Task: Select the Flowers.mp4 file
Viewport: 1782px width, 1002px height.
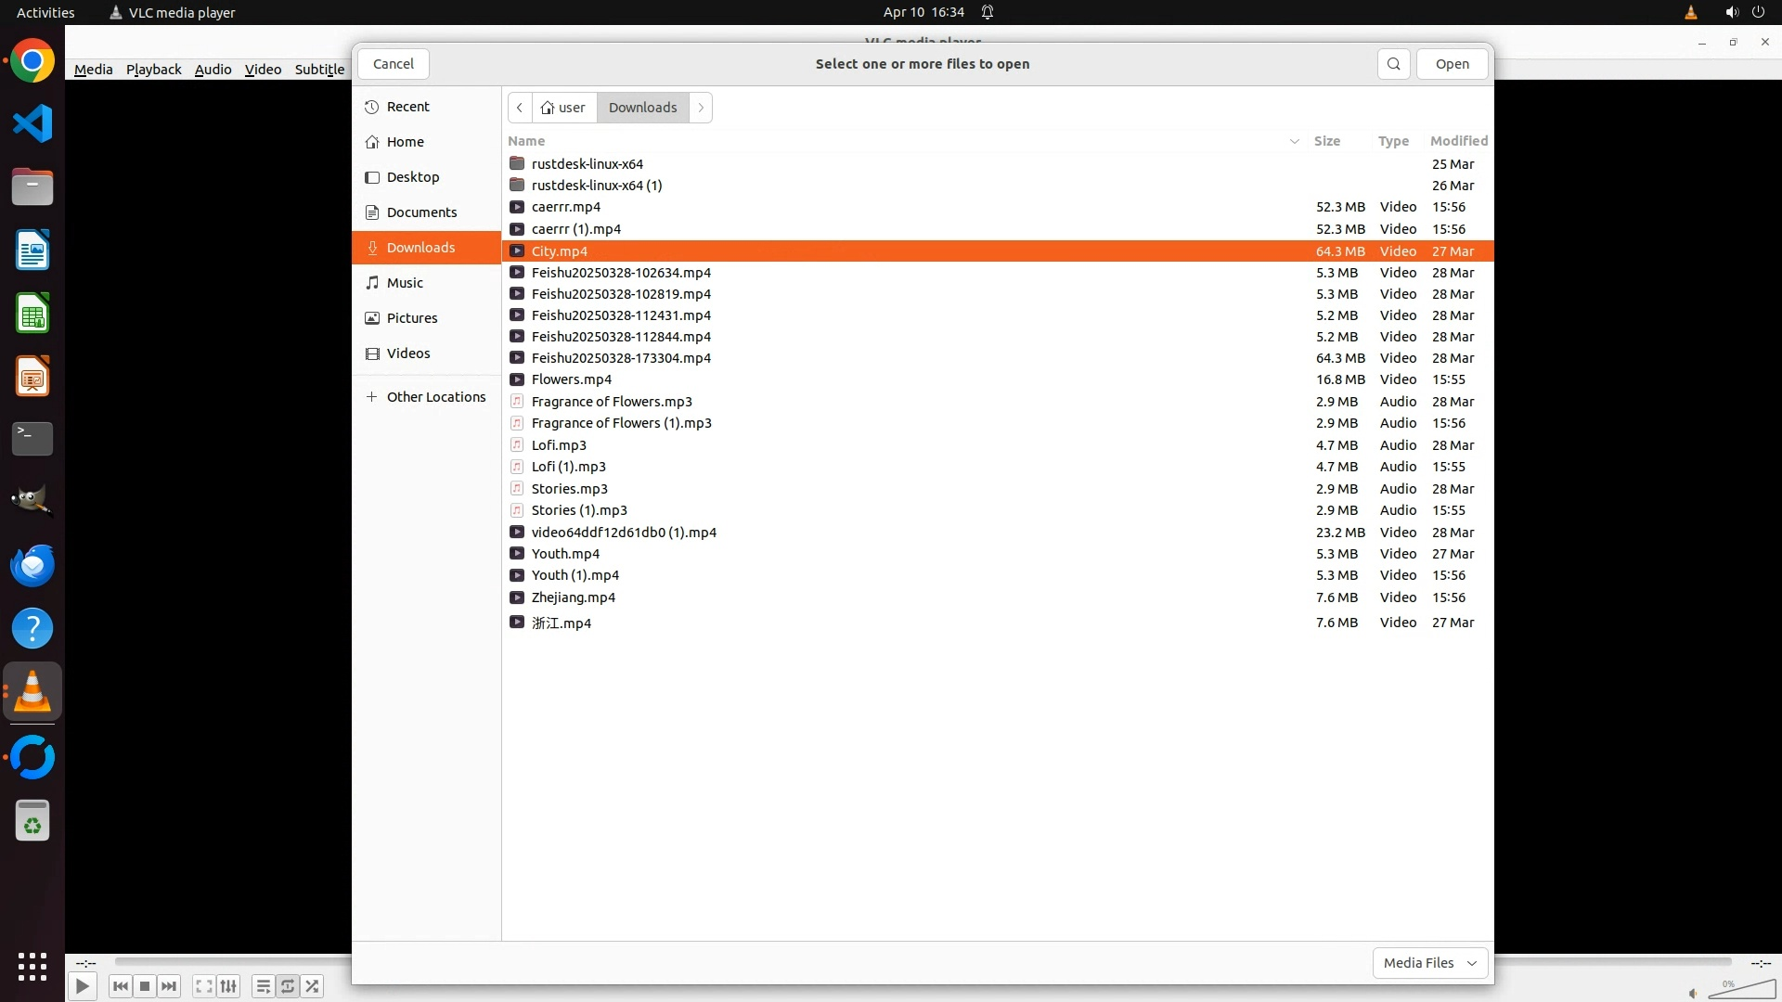Action: [571, 379]
